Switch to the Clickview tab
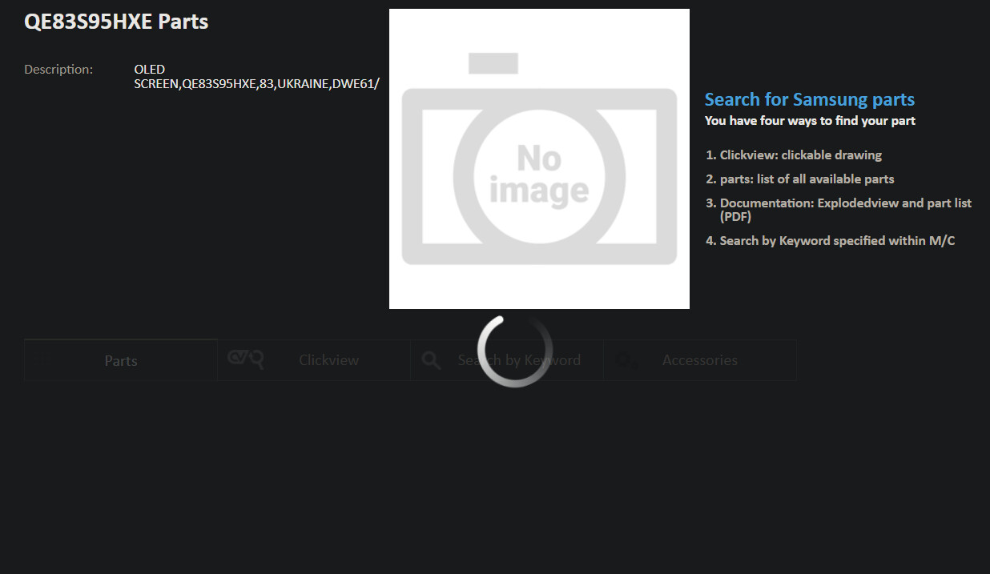The image size is (990, 574). pos(314,360)
